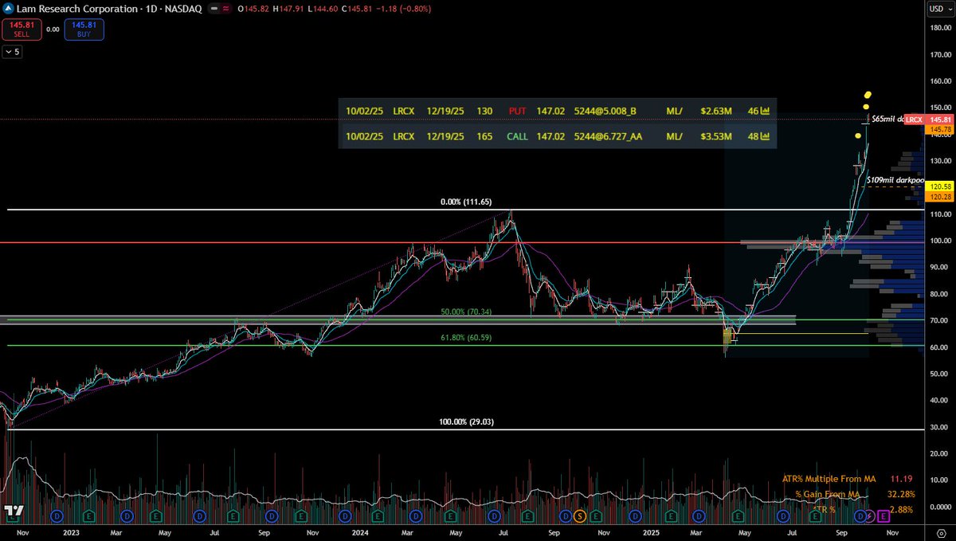Screen dimensions: 956x541
Task: Click the 0.00 spread value between Sell and Buy
Action: [x=53, y=29]
